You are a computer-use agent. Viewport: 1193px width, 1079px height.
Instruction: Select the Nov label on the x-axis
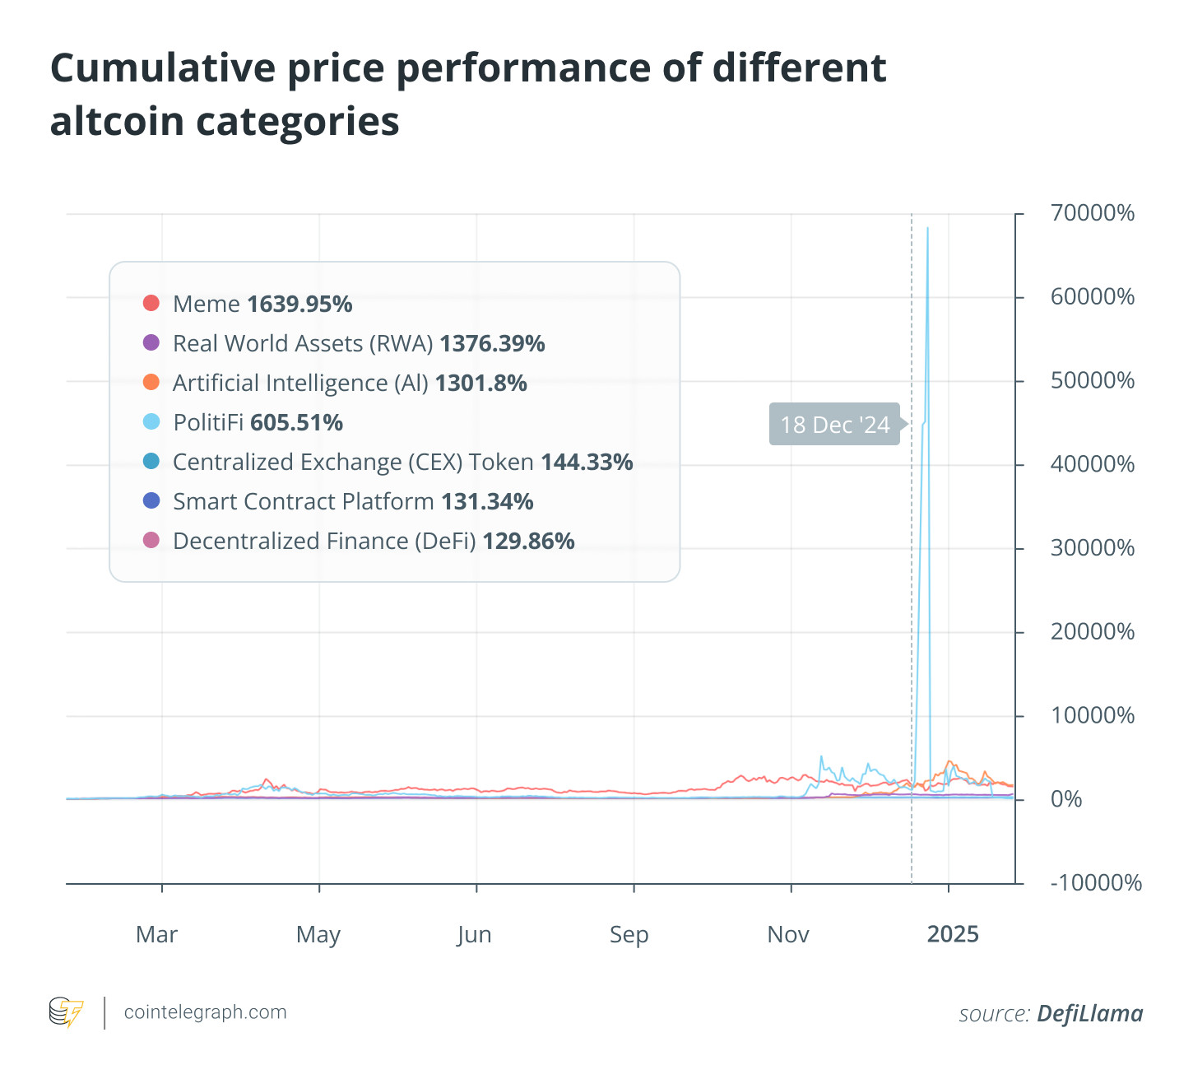788,935
